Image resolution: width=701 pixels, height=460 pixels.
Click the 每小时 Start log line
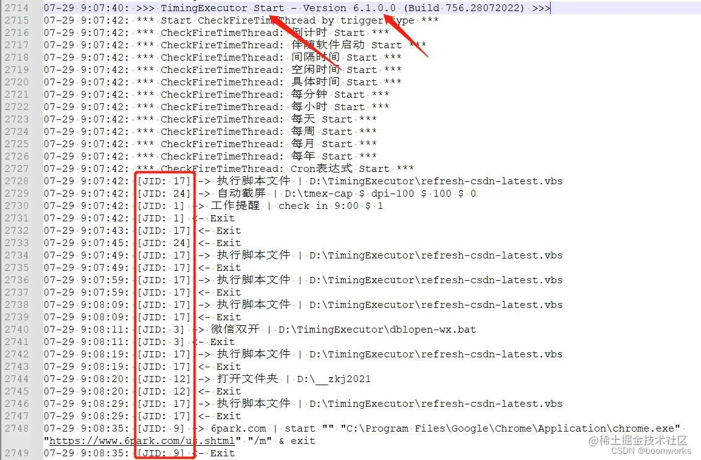coord(217,107)
